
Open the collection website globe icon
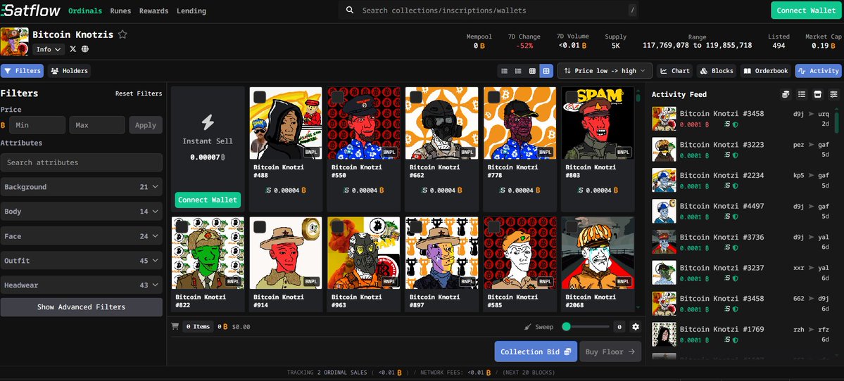[x=85, y=49]
